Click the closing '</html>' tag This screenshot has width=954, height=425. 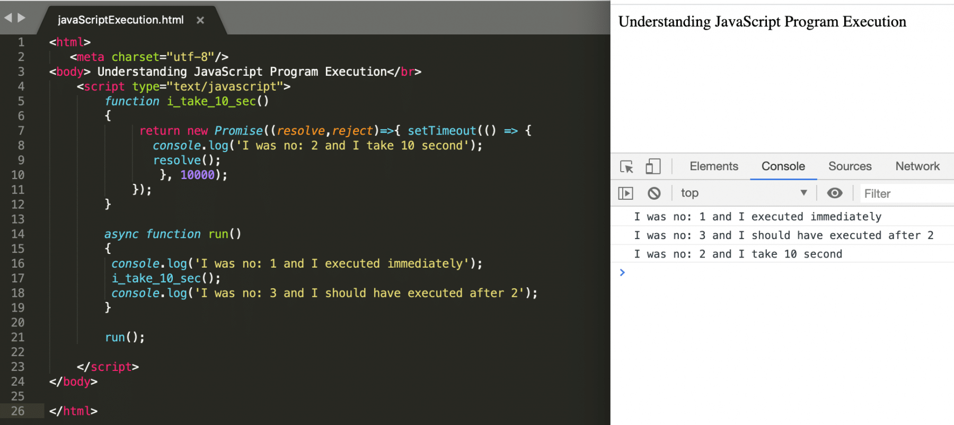click(73, 411)
